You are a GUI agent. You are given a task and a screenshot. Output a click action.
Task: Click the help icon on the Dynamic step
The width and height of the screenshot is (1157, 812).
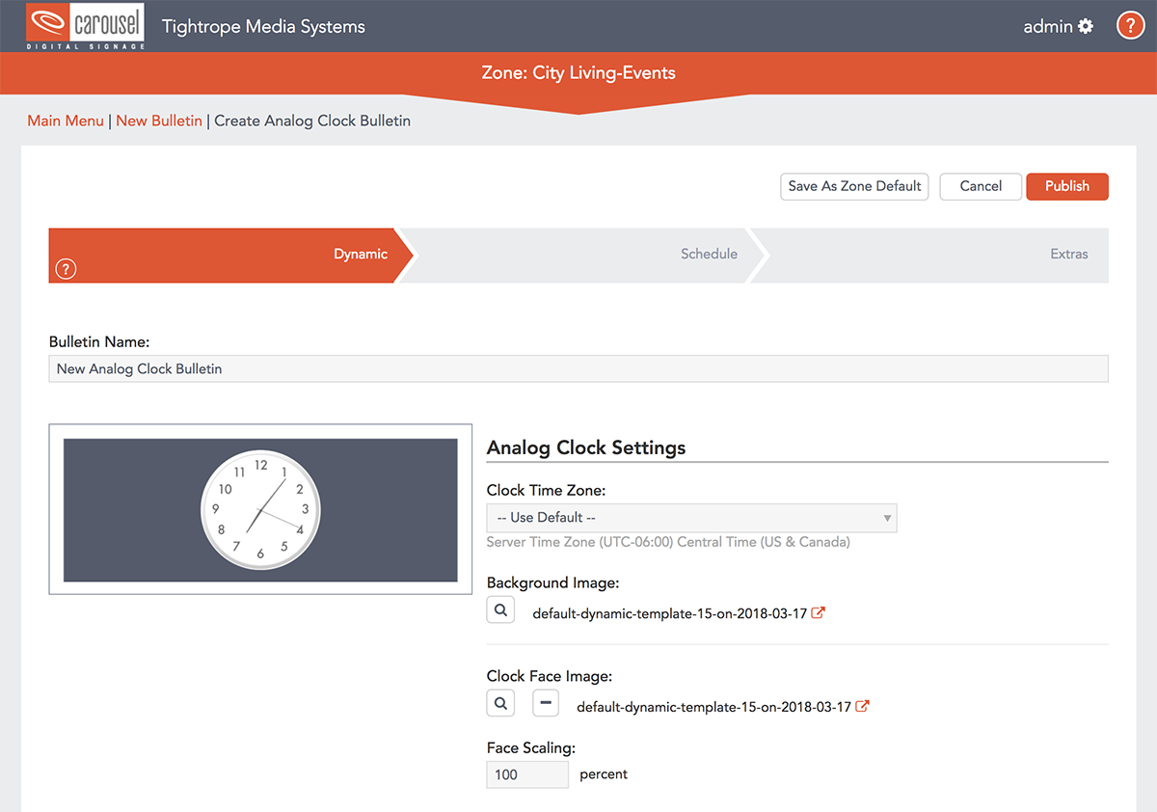tap(65, 269)
